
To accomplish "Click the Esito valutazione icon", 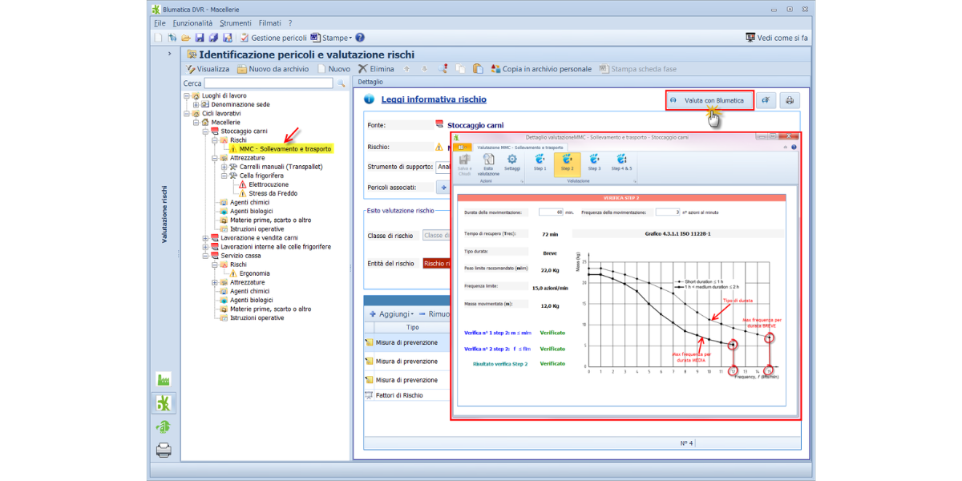I will tap(488, 163).
